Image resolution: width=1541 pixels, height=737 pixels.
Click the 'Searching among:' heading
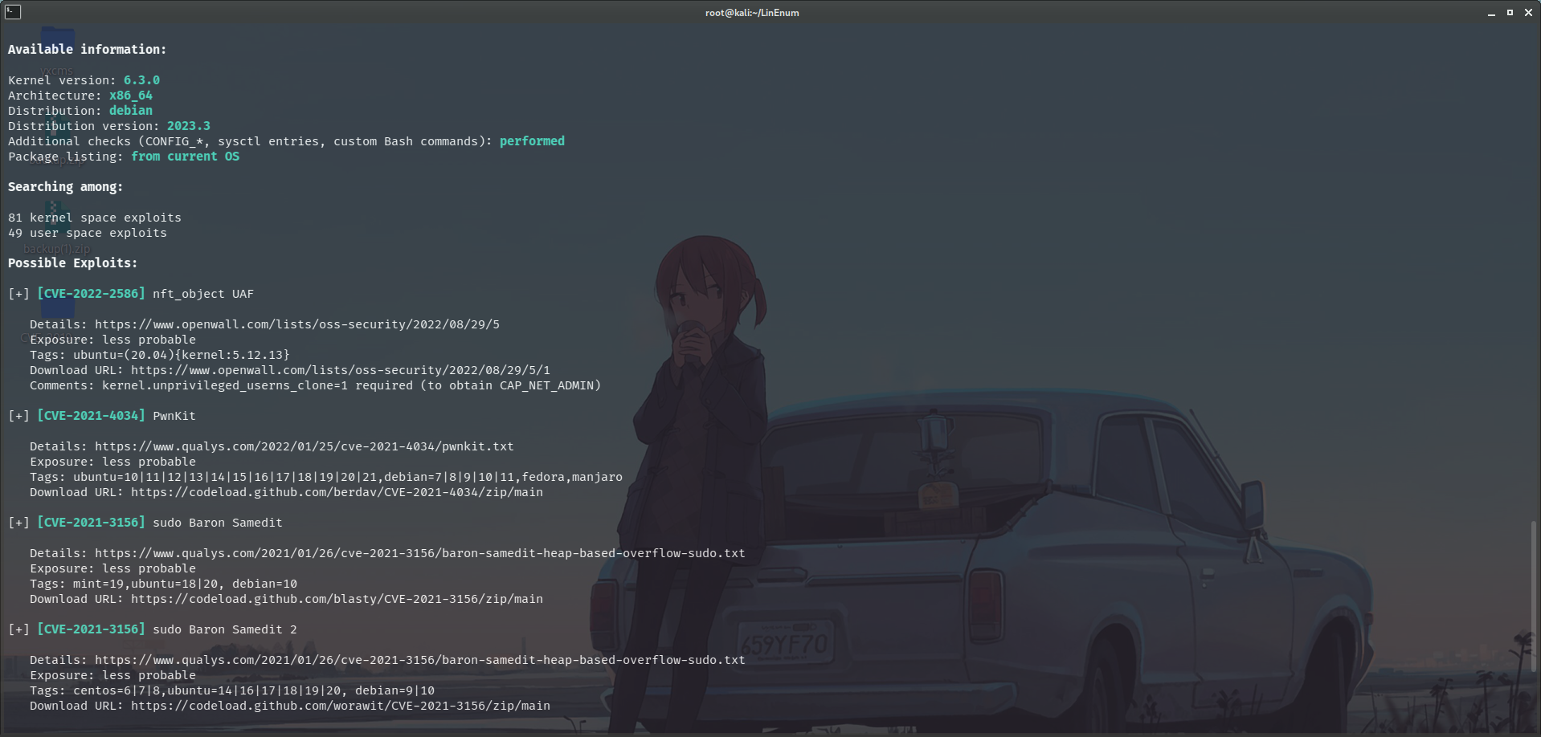tap(65, 187)
